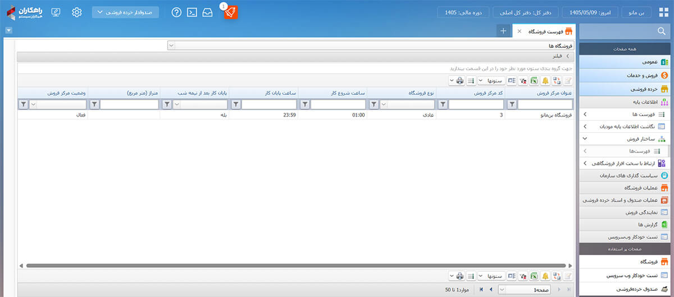Open the settings gear icon in header
Screen dimensions: 674x297
77,12
